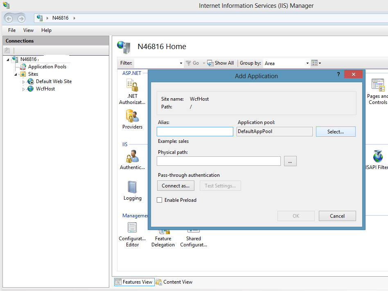Click Select... to choose application pool
The width and height of the screenshot is (388, 291).
click(336, 132)
